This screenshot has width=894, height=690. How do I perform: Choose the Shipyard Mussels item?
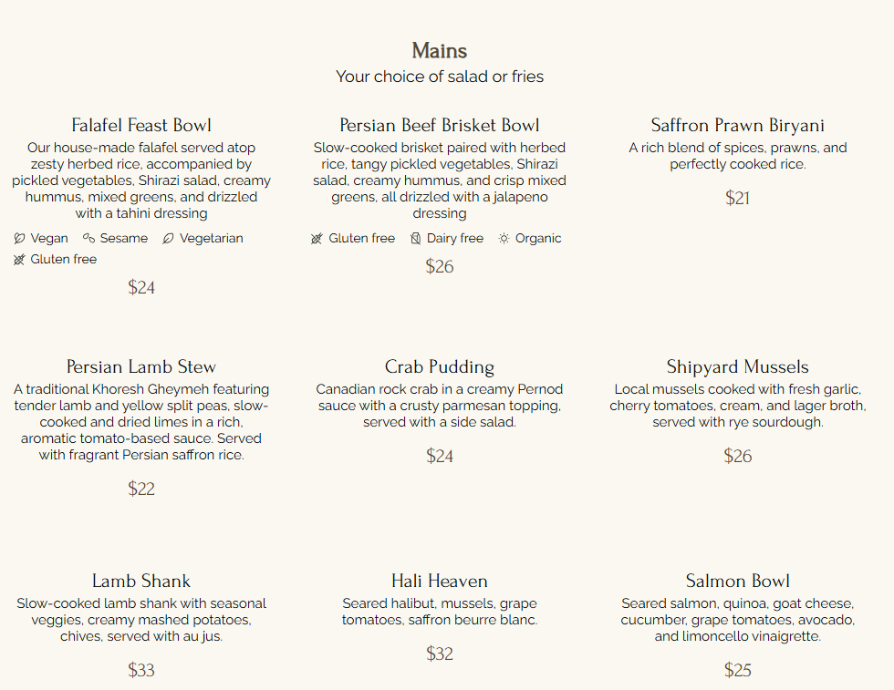point(737,366)
